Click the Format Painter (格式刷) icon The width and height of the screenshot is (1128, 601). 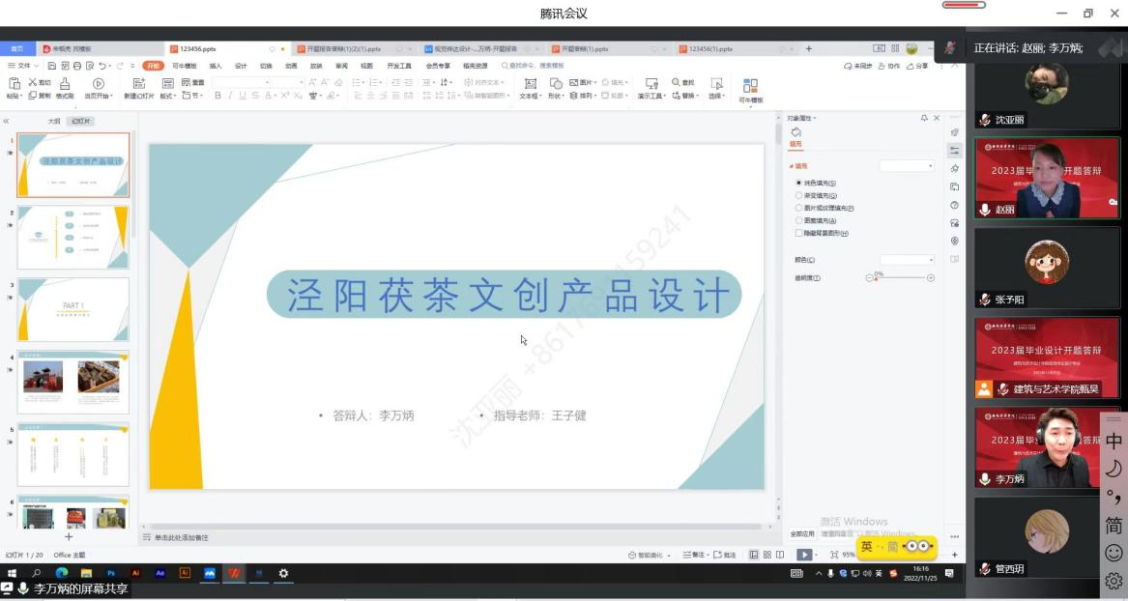click(x=64, y=89)
